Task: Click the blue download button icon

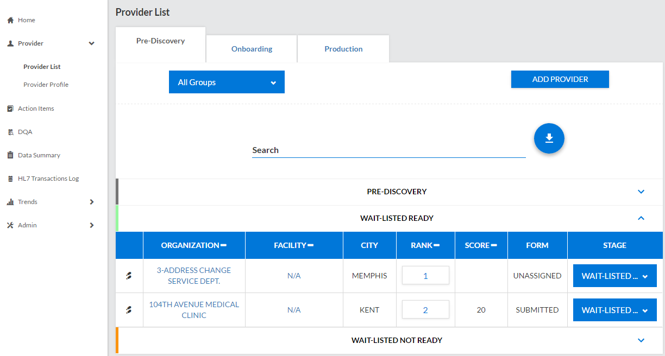Action: [549, 138]
